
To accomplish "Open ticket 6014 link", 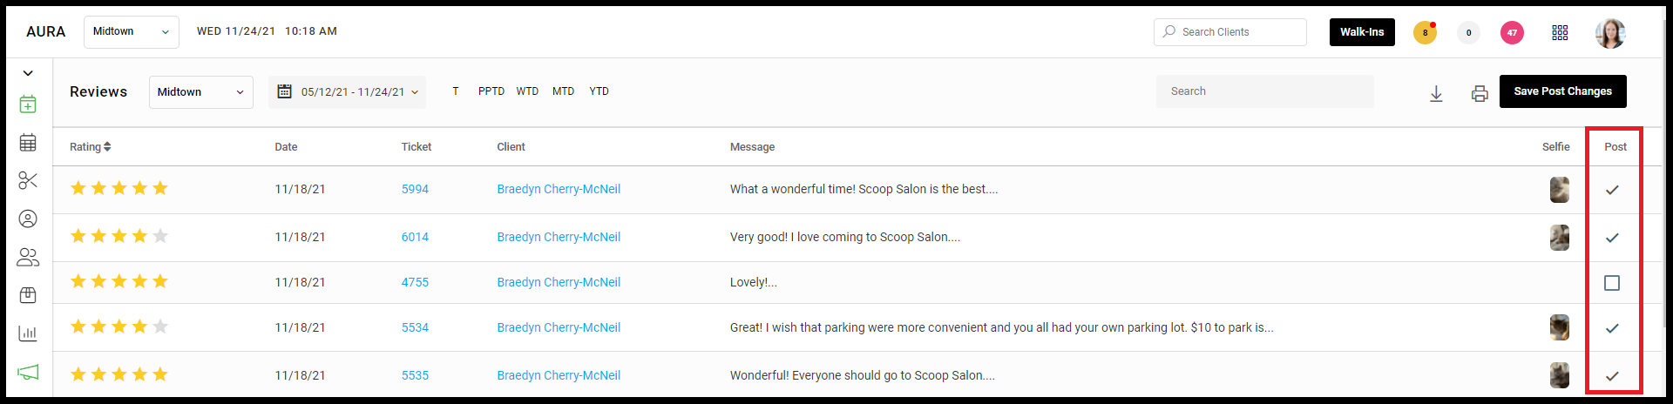I will 415,237.
